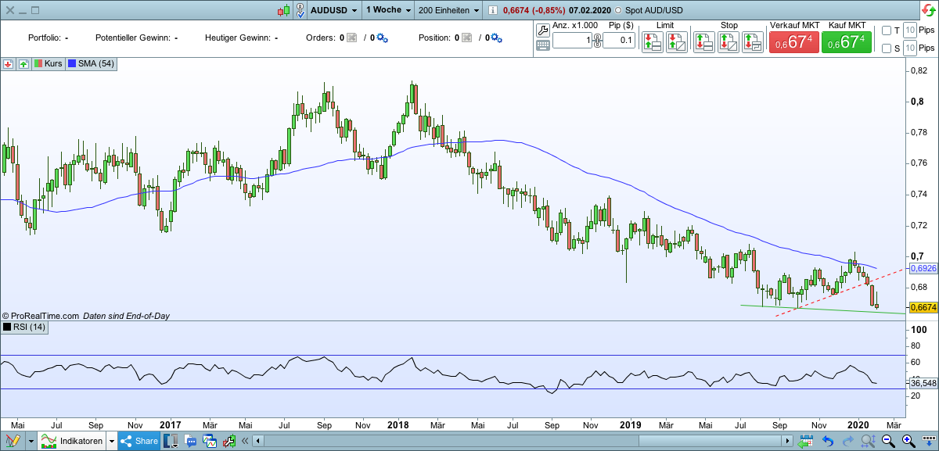The height and width of the screenshot is (451, 939).
Task: Click the SMA (54) indicator label
Action: (92, 63)
